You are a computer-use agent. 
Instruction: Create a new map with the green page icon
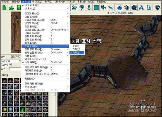point(4,8)
